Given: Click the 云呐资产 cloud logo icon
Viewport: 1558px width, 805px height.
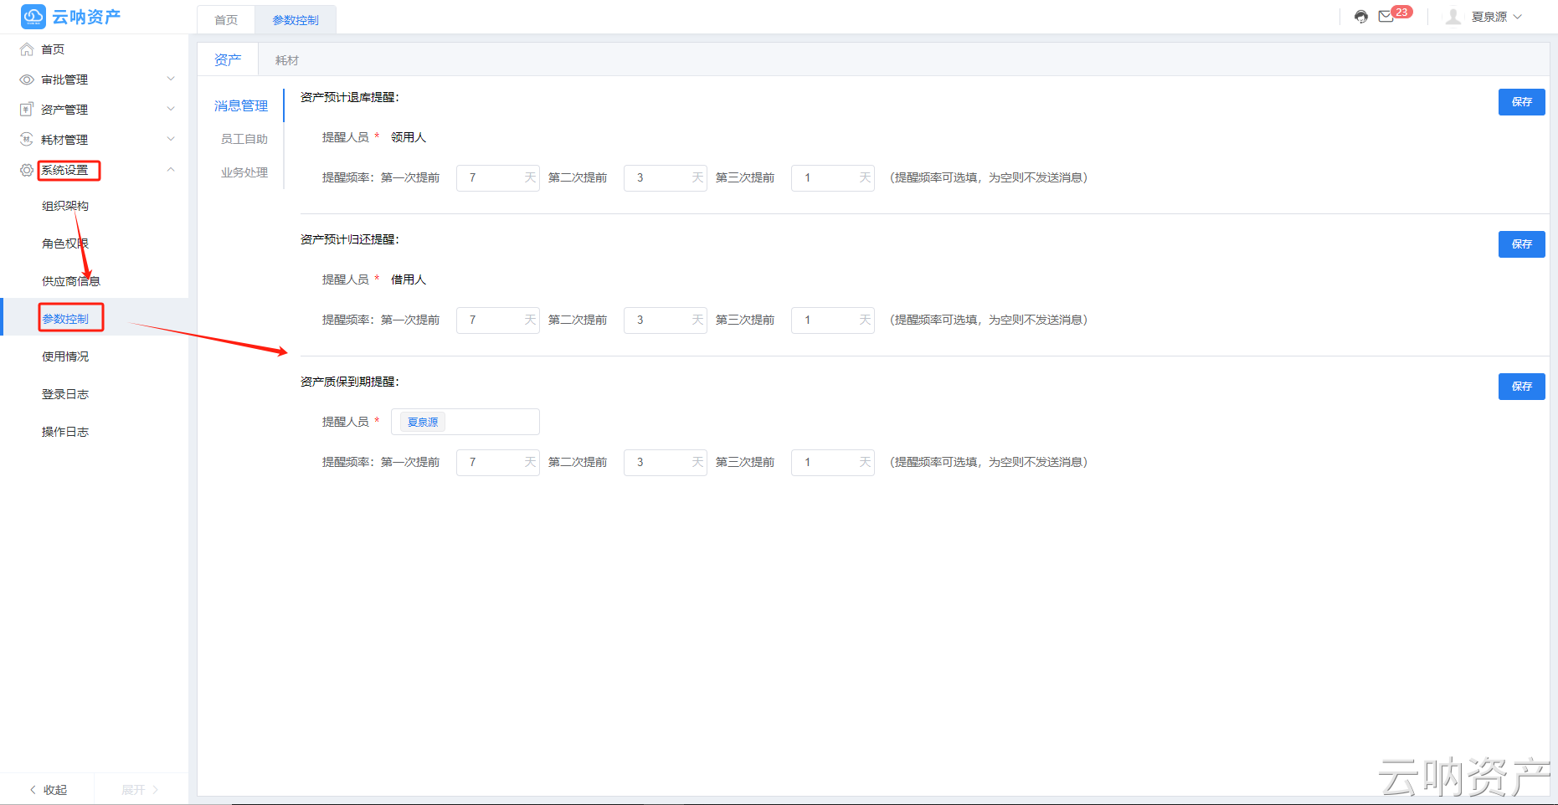Looking at the screenshot, I should tap(33, 17).
